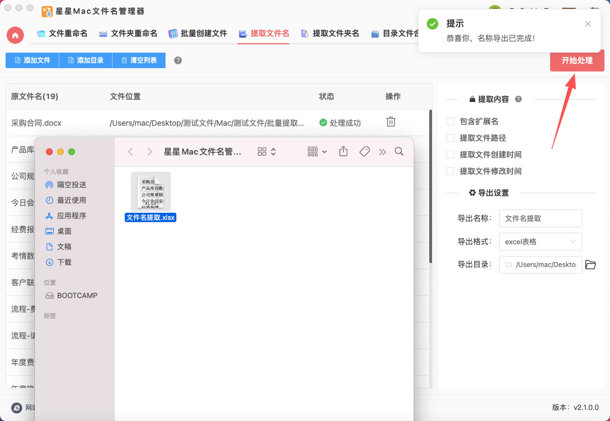This screenshot has height=421, width=610.
Task: Select the 文件名提取.xlsx file thumbnail
Action: pos(151,192)
